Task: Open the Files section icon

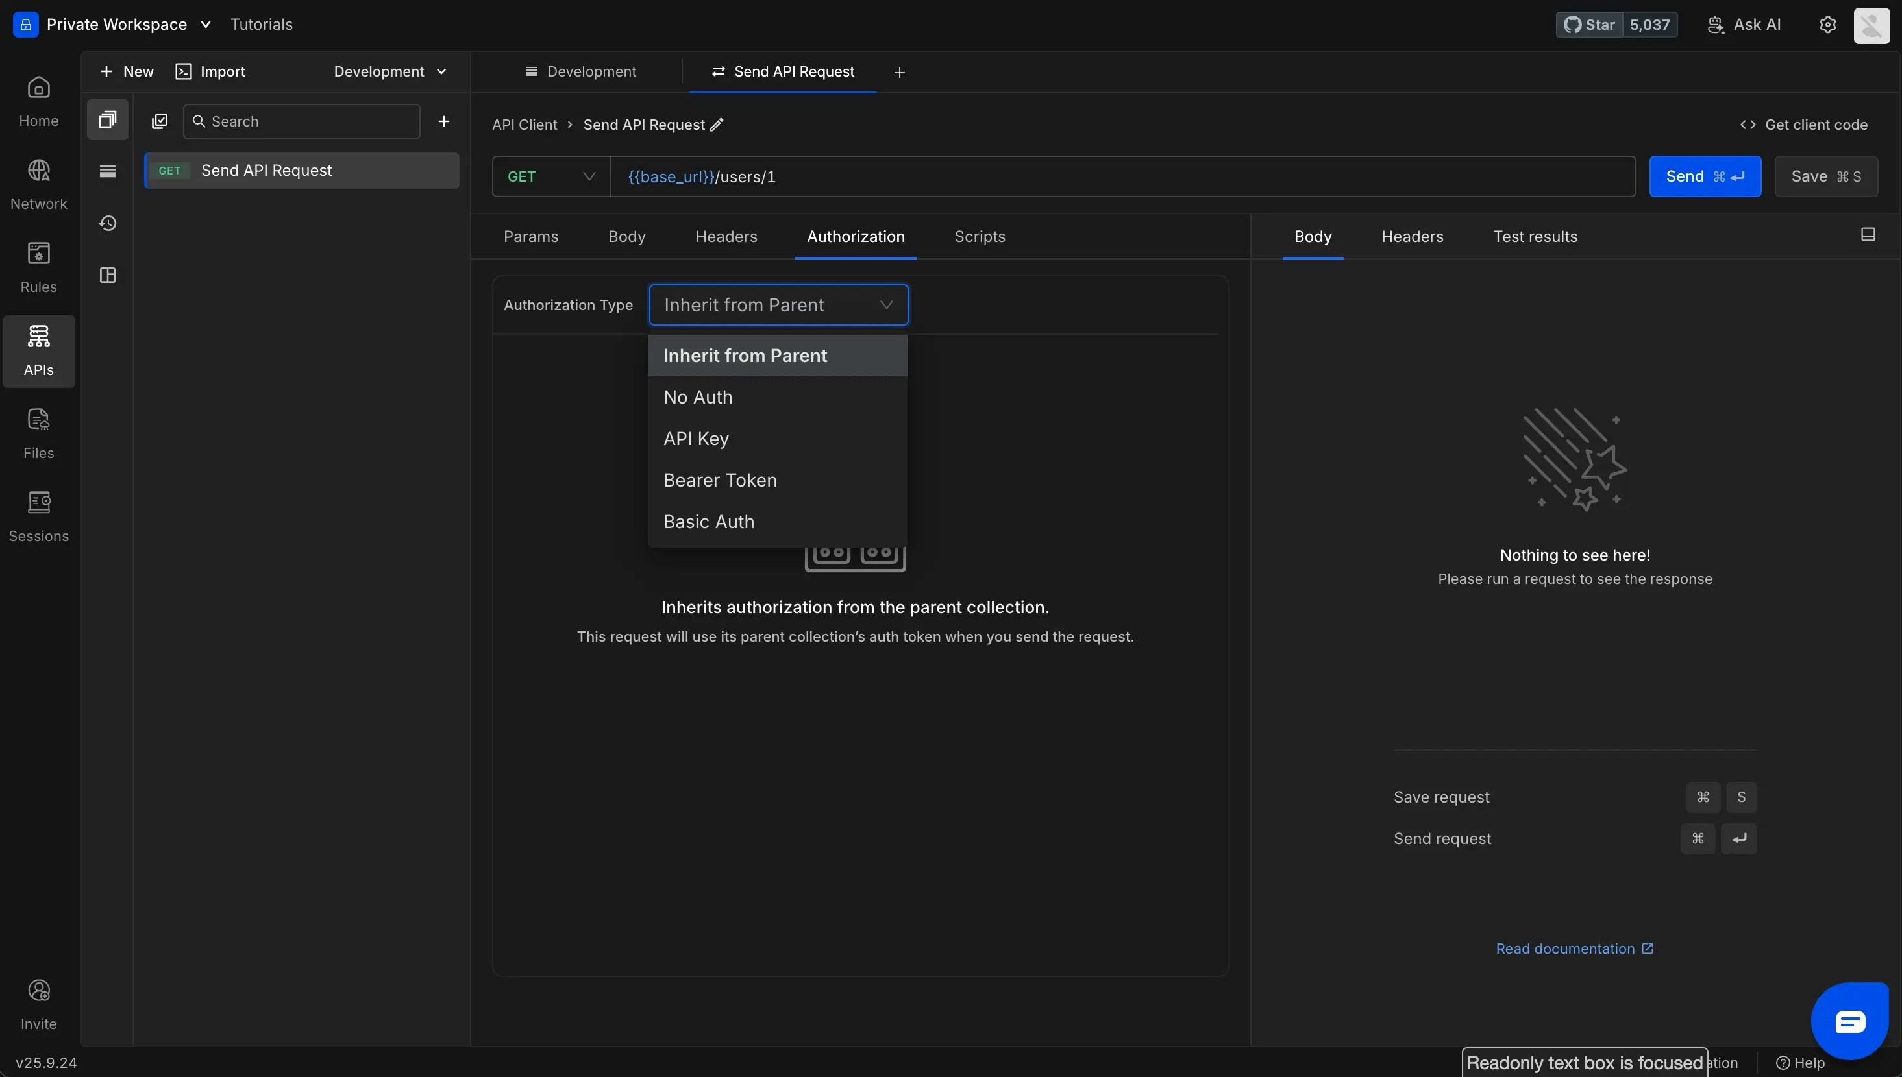Action: pyautogui.click(x=38, y=433)
